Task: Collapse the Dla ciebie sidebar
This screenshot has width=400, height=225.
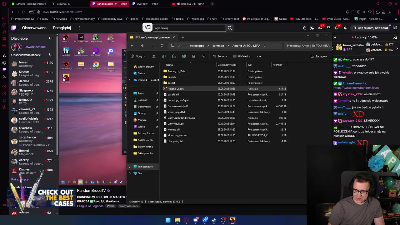Action: pyautogui.click(x=50, y=38)
